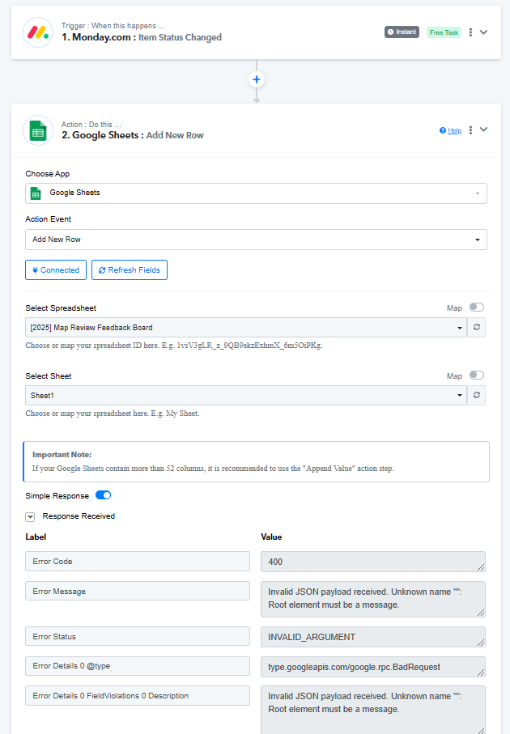Collapse the Monday.com trigger step chevron
The image size is (510, 734).
pos(484,32)
